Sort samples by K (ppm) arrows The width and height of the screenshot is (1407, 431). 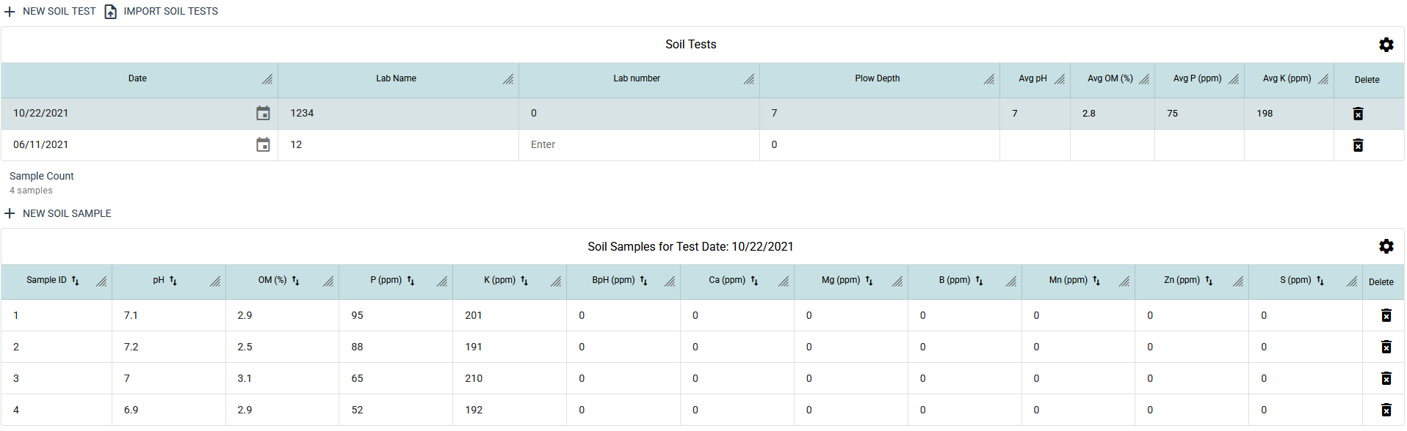pyautogui.click(x=524, y=281)
